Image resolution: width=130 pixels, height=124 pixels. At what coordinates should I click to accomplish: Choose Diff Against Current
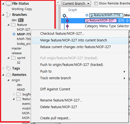(x=80, y=89)
